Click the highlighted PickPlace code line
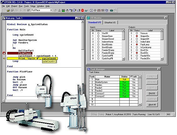Screen dimensions: 177x135 [x=20, y=53]
